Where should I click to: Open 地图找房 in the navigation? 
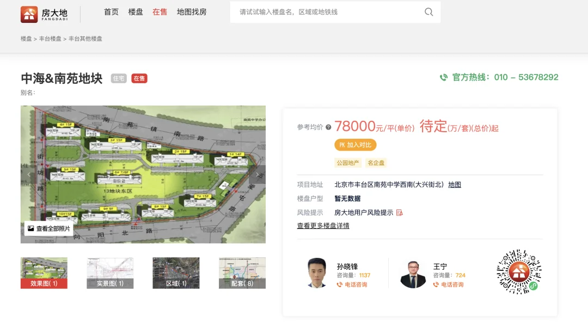[x=192, y=12]
